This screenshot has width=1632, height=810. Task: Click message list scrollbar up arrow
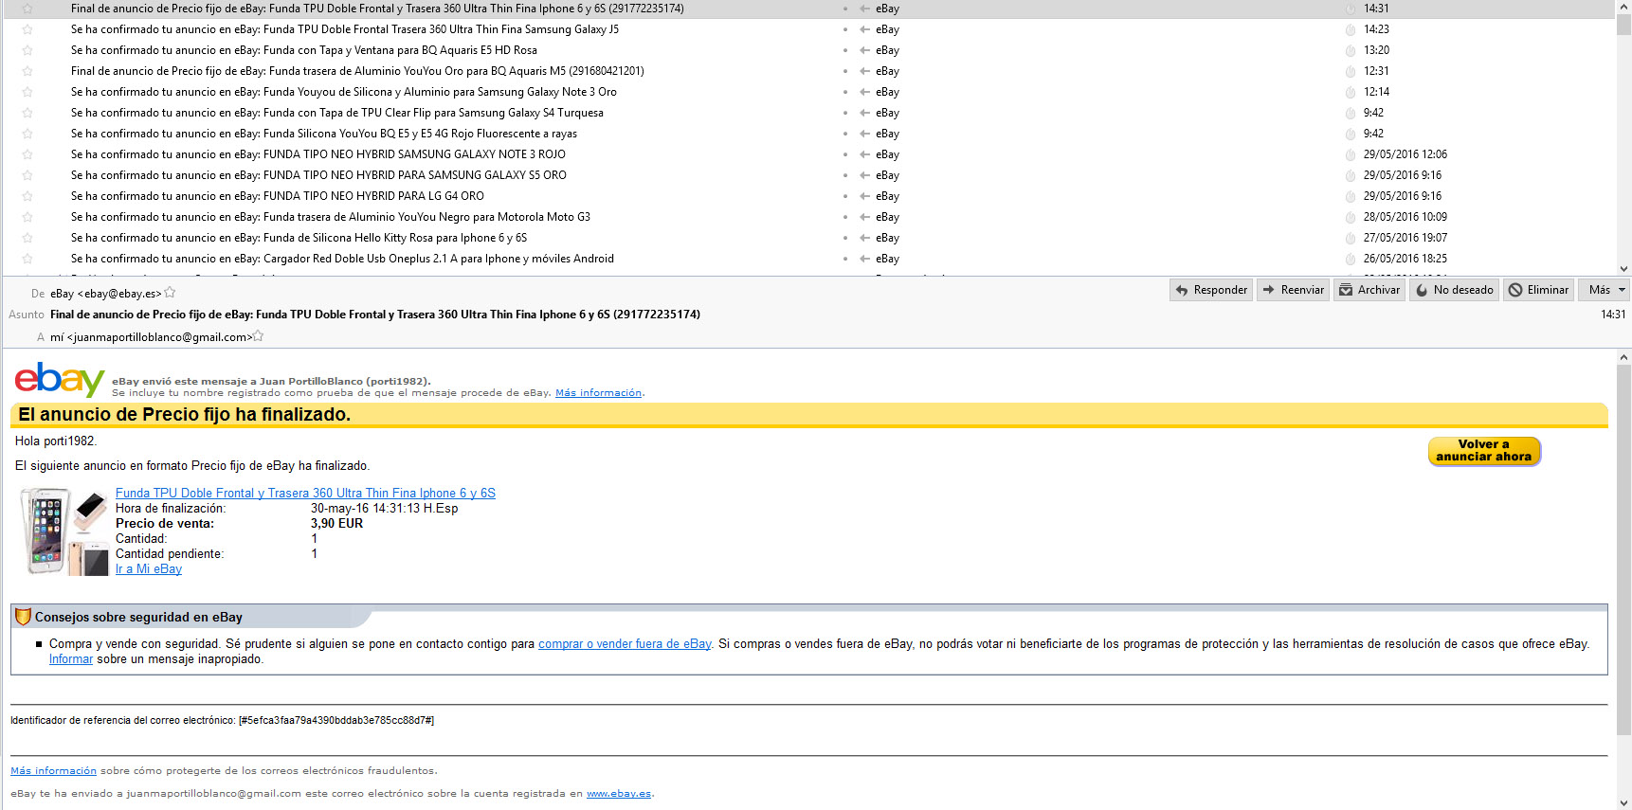[x=1623, y=7]
